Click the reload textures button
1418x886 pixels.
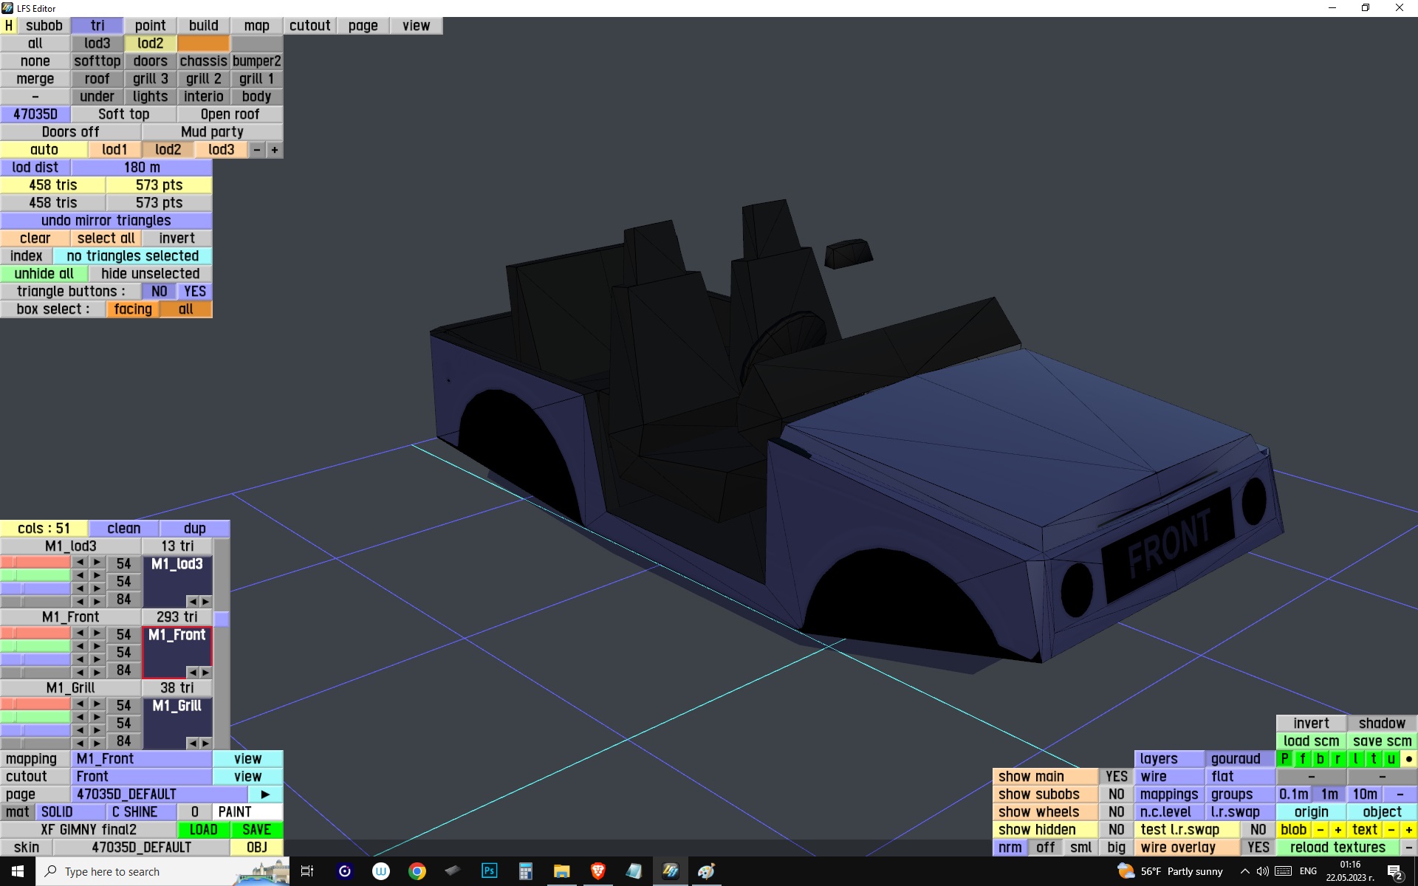click(1337, 848)
